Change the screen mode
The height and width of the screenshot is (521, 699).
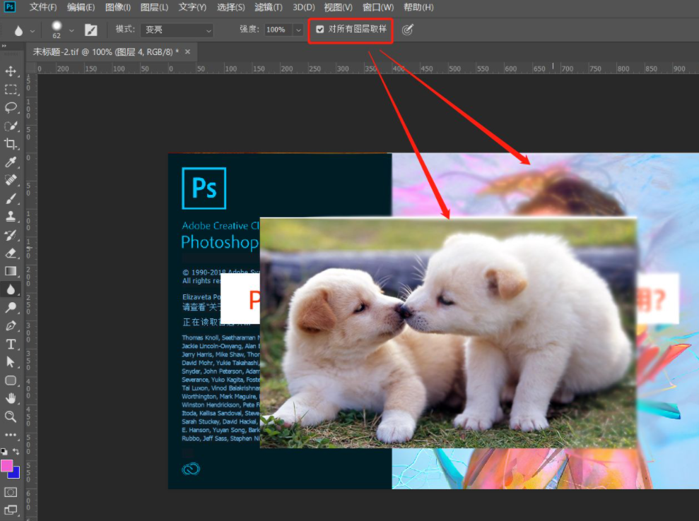pos(11,510)
